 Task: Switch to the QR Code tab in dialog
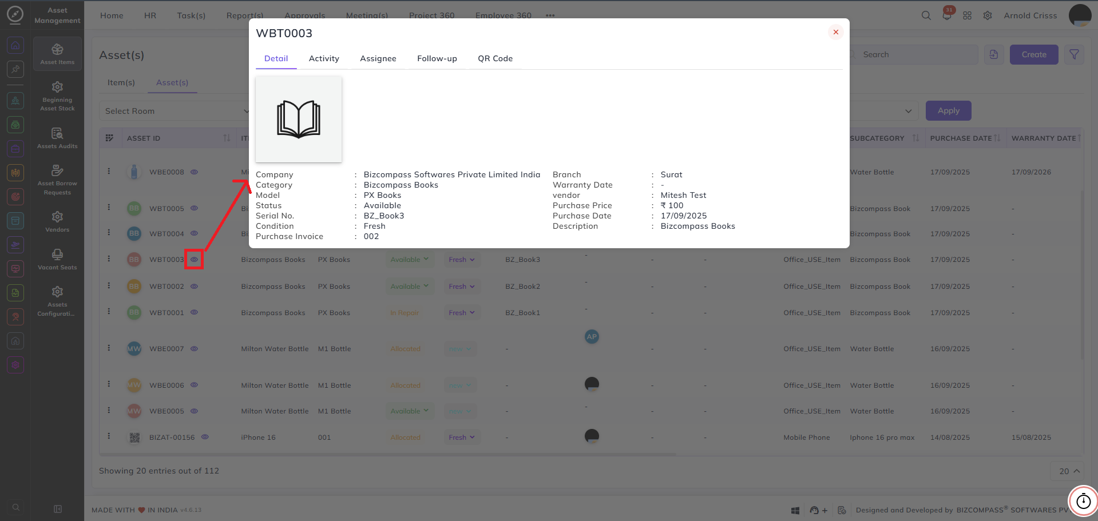click(x=496, y=58)
